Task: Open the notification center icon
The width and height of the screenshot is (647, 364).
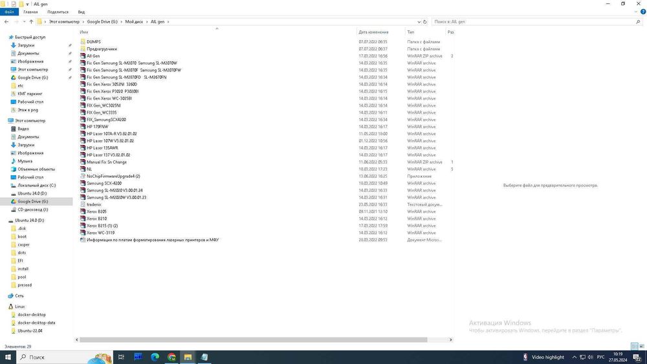Action: point(638,358)
